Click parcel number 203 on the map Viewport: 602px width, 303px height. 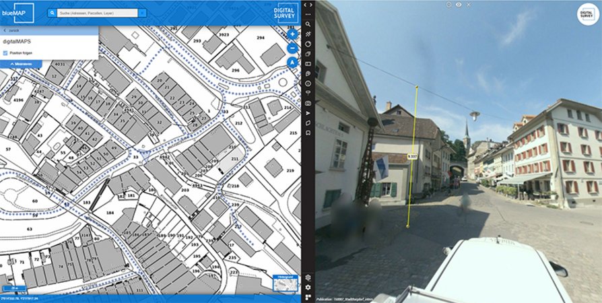pyautogui.click(x=185, y=190)
